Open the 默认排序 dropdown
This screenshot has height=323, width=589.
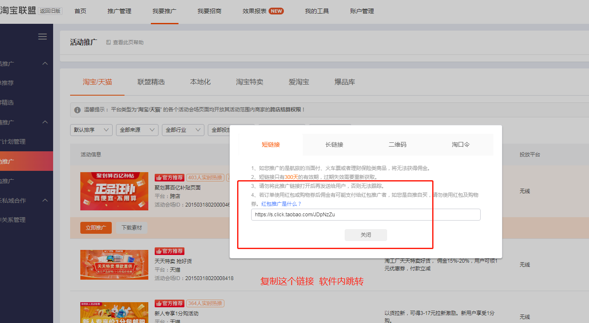click(91, 130)
